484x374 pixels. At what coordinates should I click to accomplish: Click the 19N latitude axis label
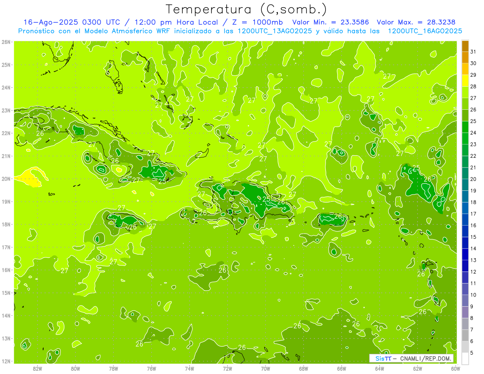click(6, 201)
